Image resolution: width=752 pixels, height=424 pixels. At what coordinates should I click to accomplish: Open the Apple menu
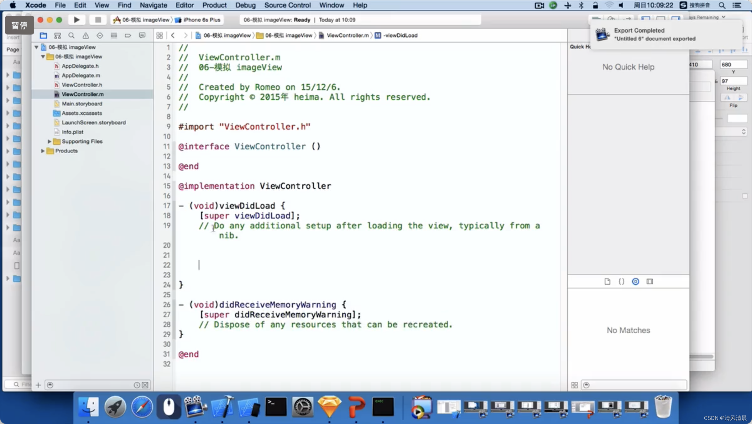coord(13,5)
